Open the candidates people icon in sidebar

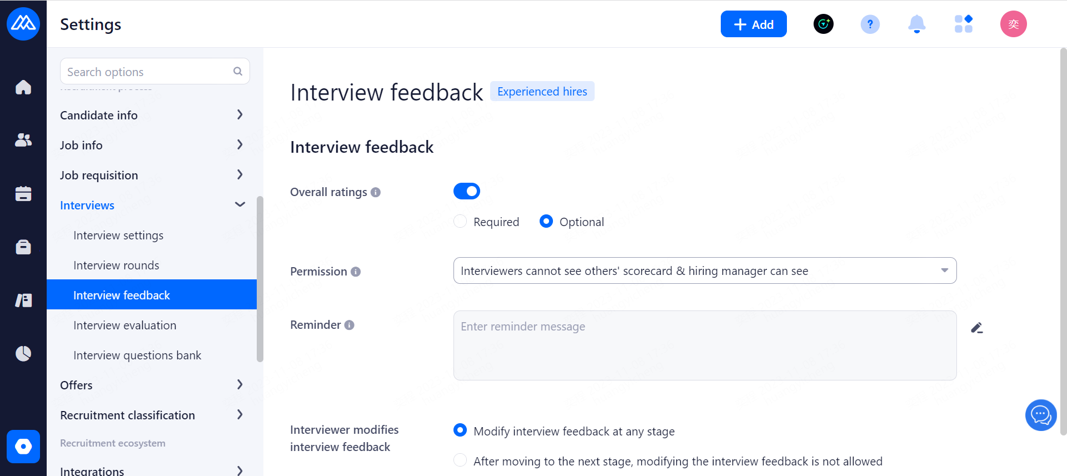pos(23,140)
